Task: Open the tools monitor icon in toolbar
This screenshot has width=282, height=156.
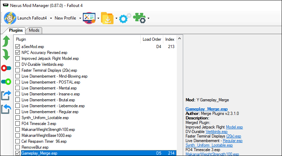Action: 89,18
